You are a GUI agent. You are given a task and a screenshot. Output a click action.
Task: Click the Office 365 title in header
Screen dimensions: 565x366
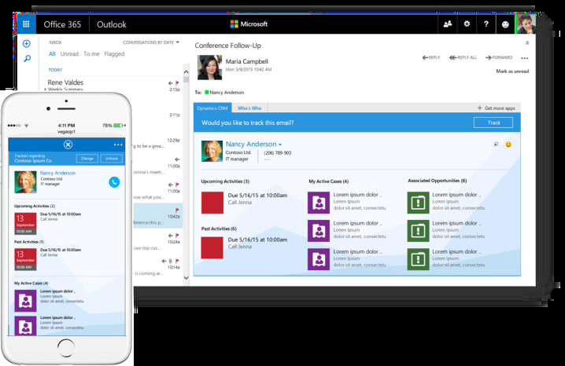pos(62,24)
